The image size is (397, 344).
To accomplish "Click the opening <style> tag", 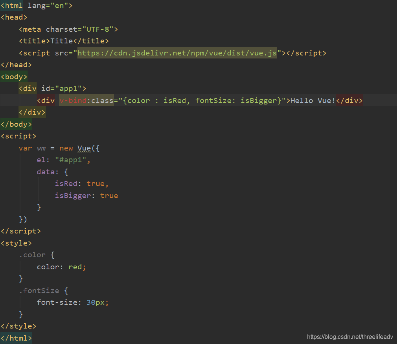I will pyautogui.click(x=16, y=243).
